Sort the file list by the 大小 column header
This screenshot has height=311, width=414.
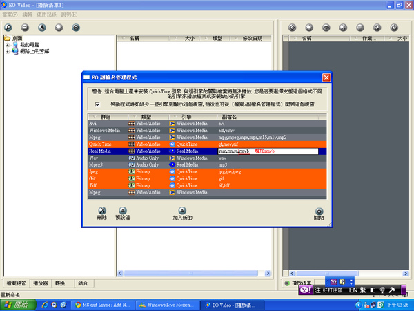184,39
